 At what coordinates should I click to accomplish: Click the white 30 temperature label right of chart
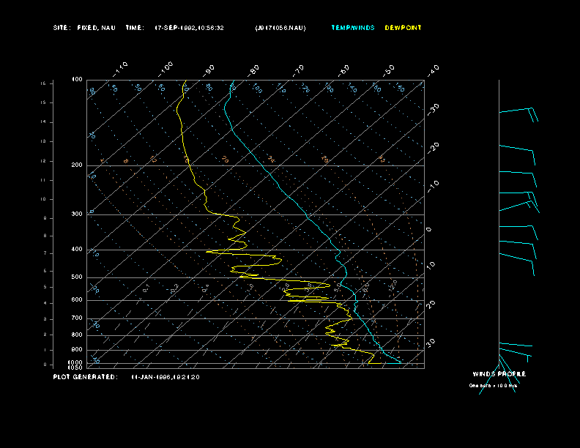click(431, 343)
